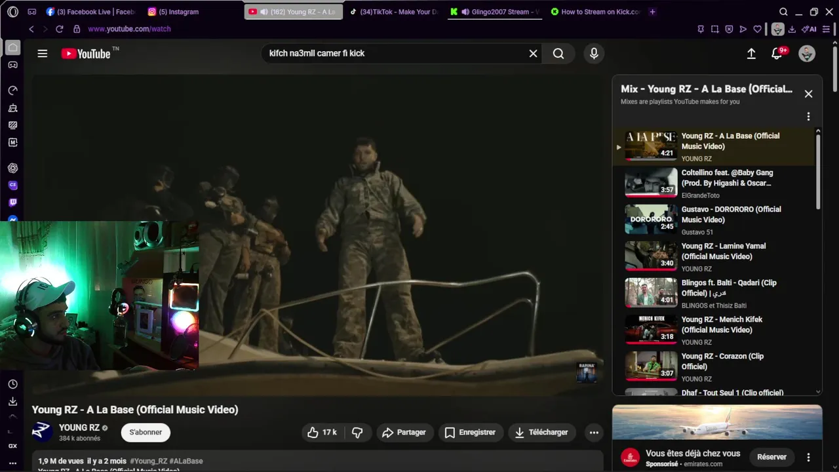Viewport: 839px width, 472px height.
Task: Open the Opera snapshot tool icon
Action: click(x=714, y=29)
